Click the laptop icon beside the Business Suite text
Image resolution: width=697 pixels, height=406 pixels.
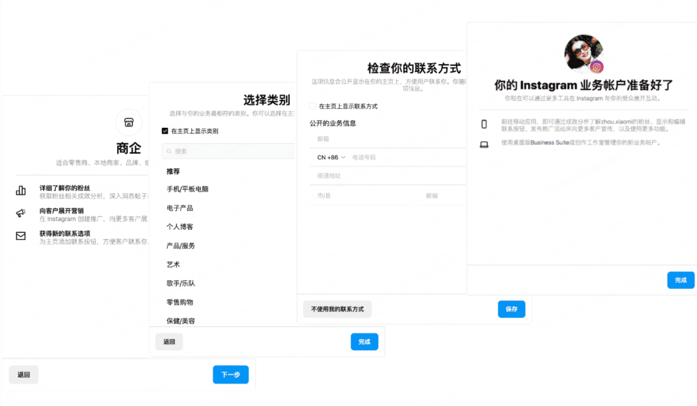pos(484,144)
